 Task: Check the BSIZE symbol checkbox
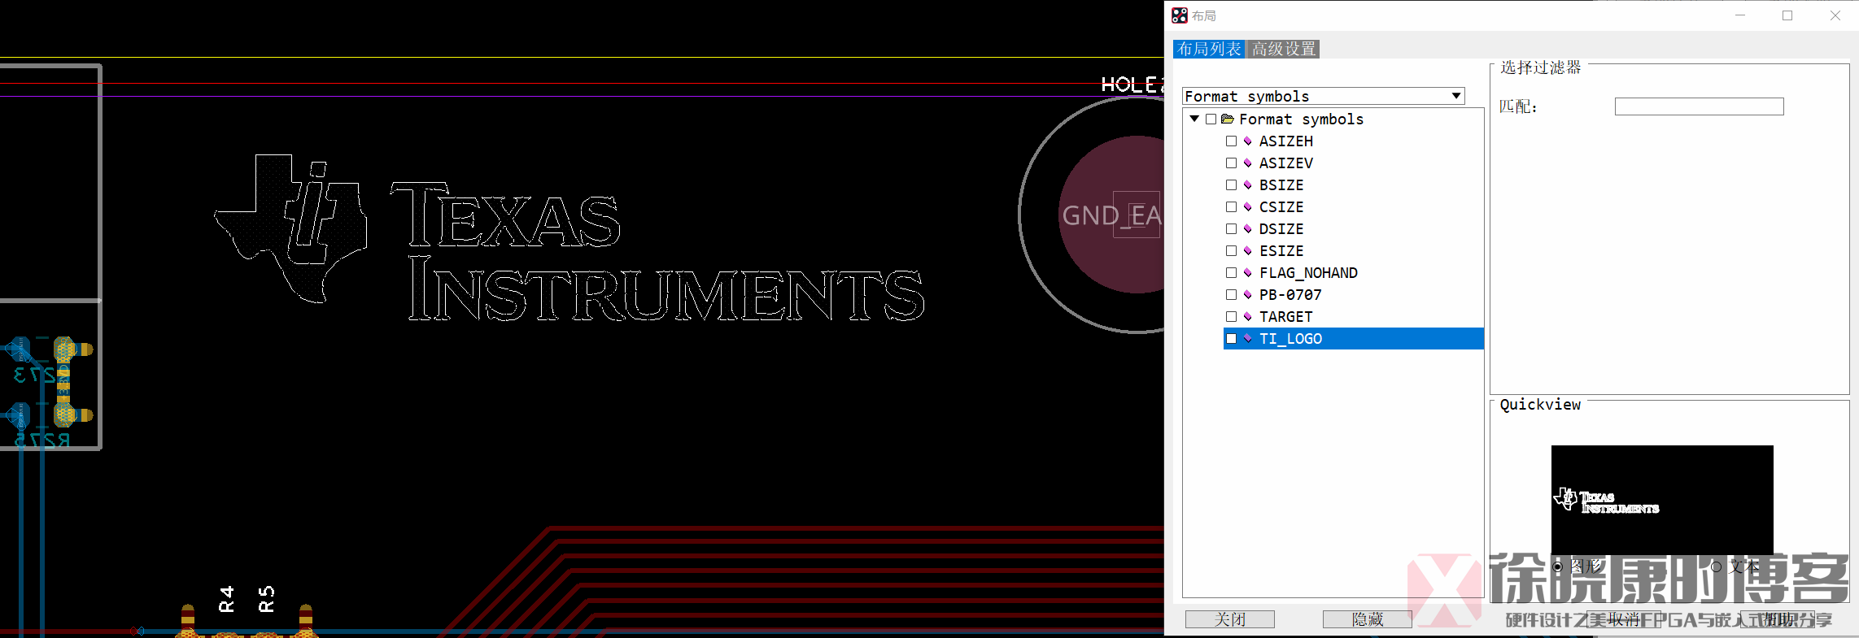pos(1231,185)
